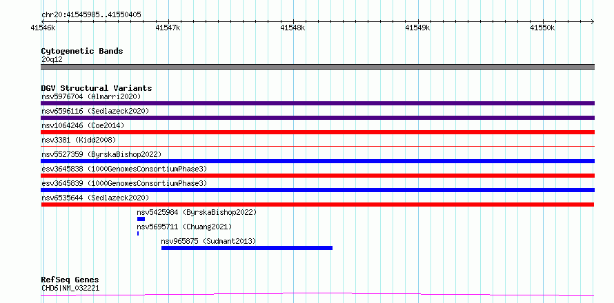Open variant label nsv6596116 (Sedlazeck2020)
Image resolution: width=614 pixels, height=303 pixels.
click(95, 111)
